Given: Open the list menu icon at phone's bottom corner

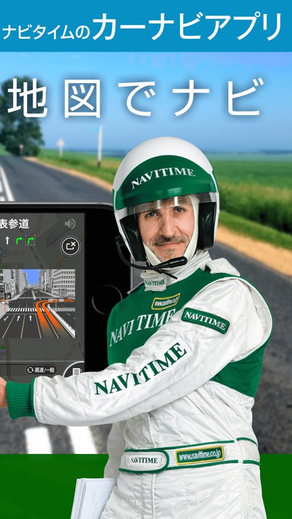Looking at the screenshot, I should point(77,372).
